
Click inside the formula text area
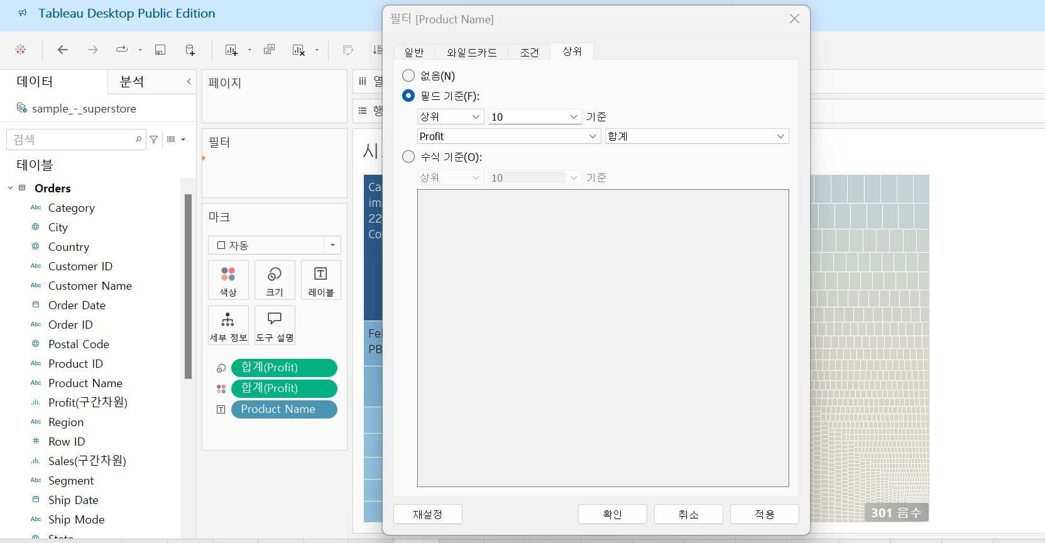603,338
